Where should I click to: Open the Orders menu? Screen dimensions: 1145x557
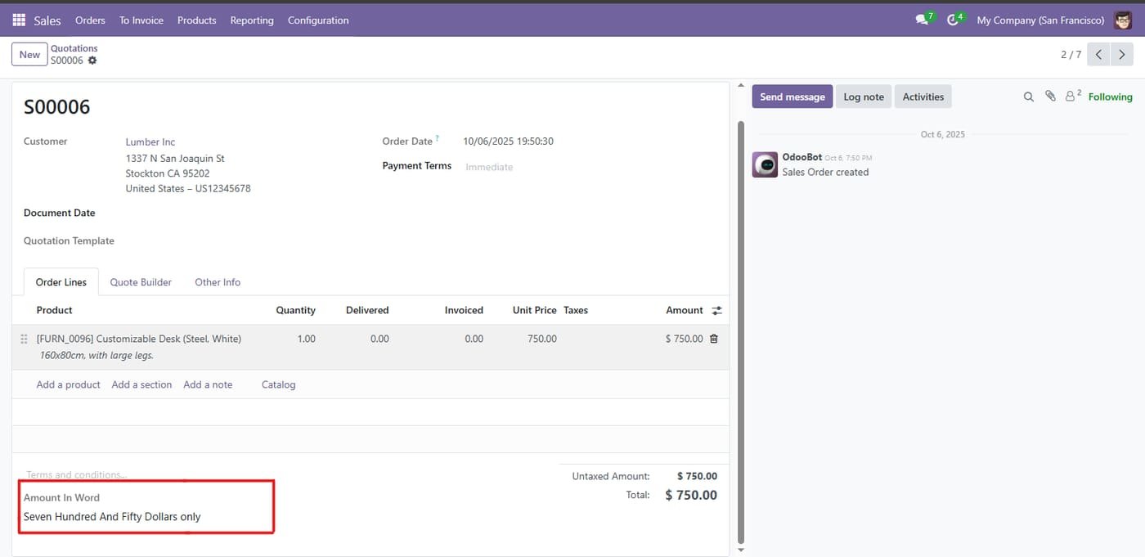pyautogui.click(x=90, y=20)
